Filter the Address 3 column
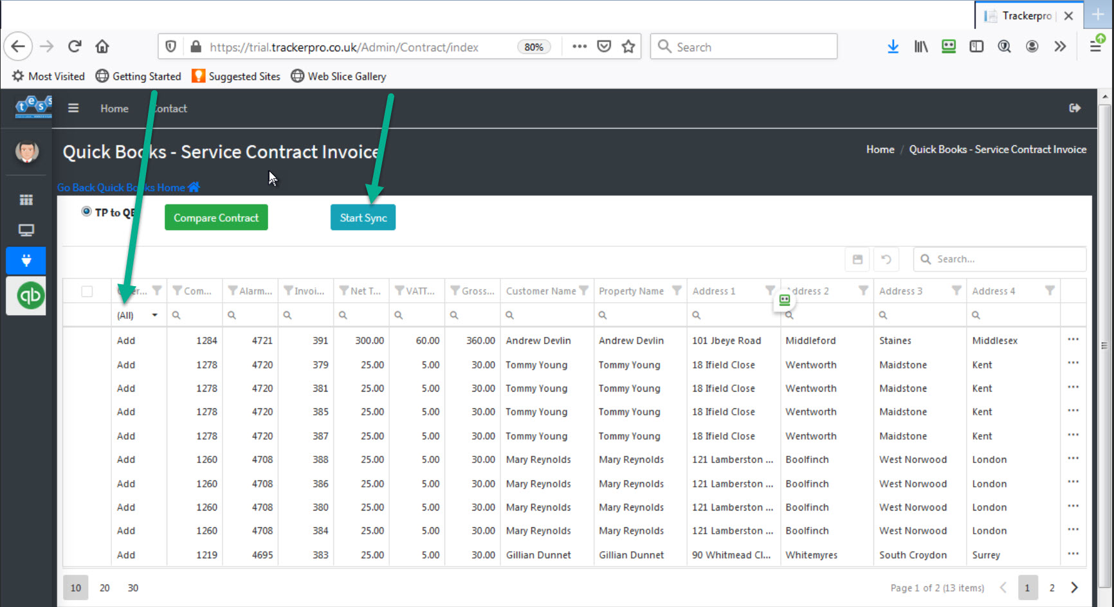The image size is (1114, 607). (x=956, y=291)
